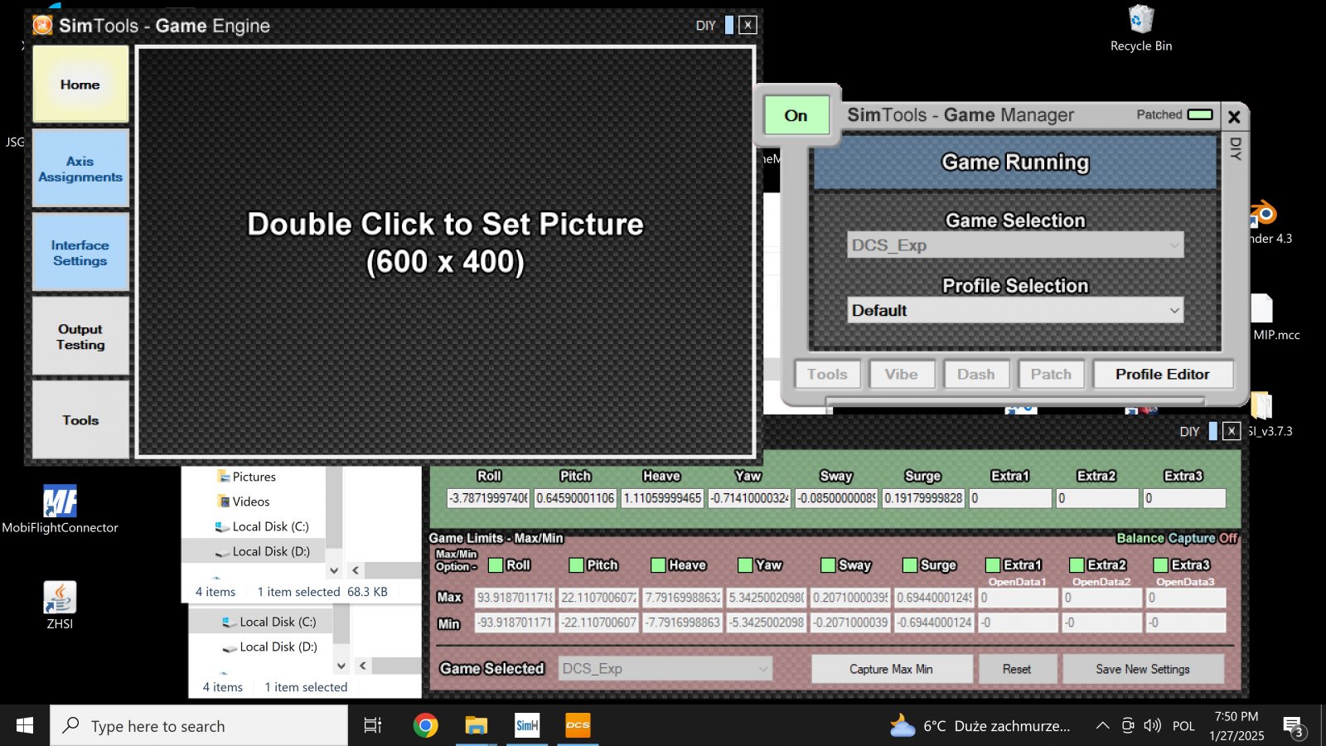Open volume control in the system tray
The height and width of the screenshot is (746, 1326).
click(1152, 726)
